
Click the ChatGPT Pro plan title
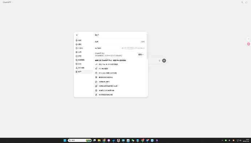pos(100,53)
